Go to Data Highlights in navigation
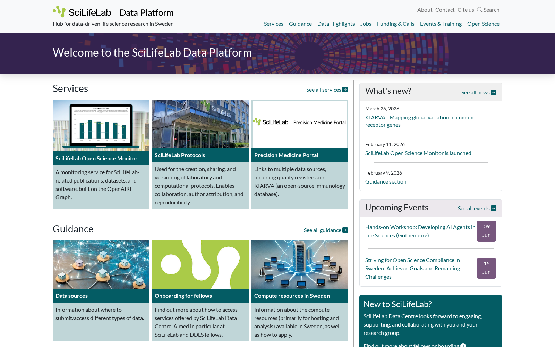 336,24
